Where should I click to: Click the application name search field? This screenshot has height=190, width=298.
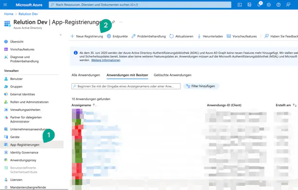[x=126, y=86]
